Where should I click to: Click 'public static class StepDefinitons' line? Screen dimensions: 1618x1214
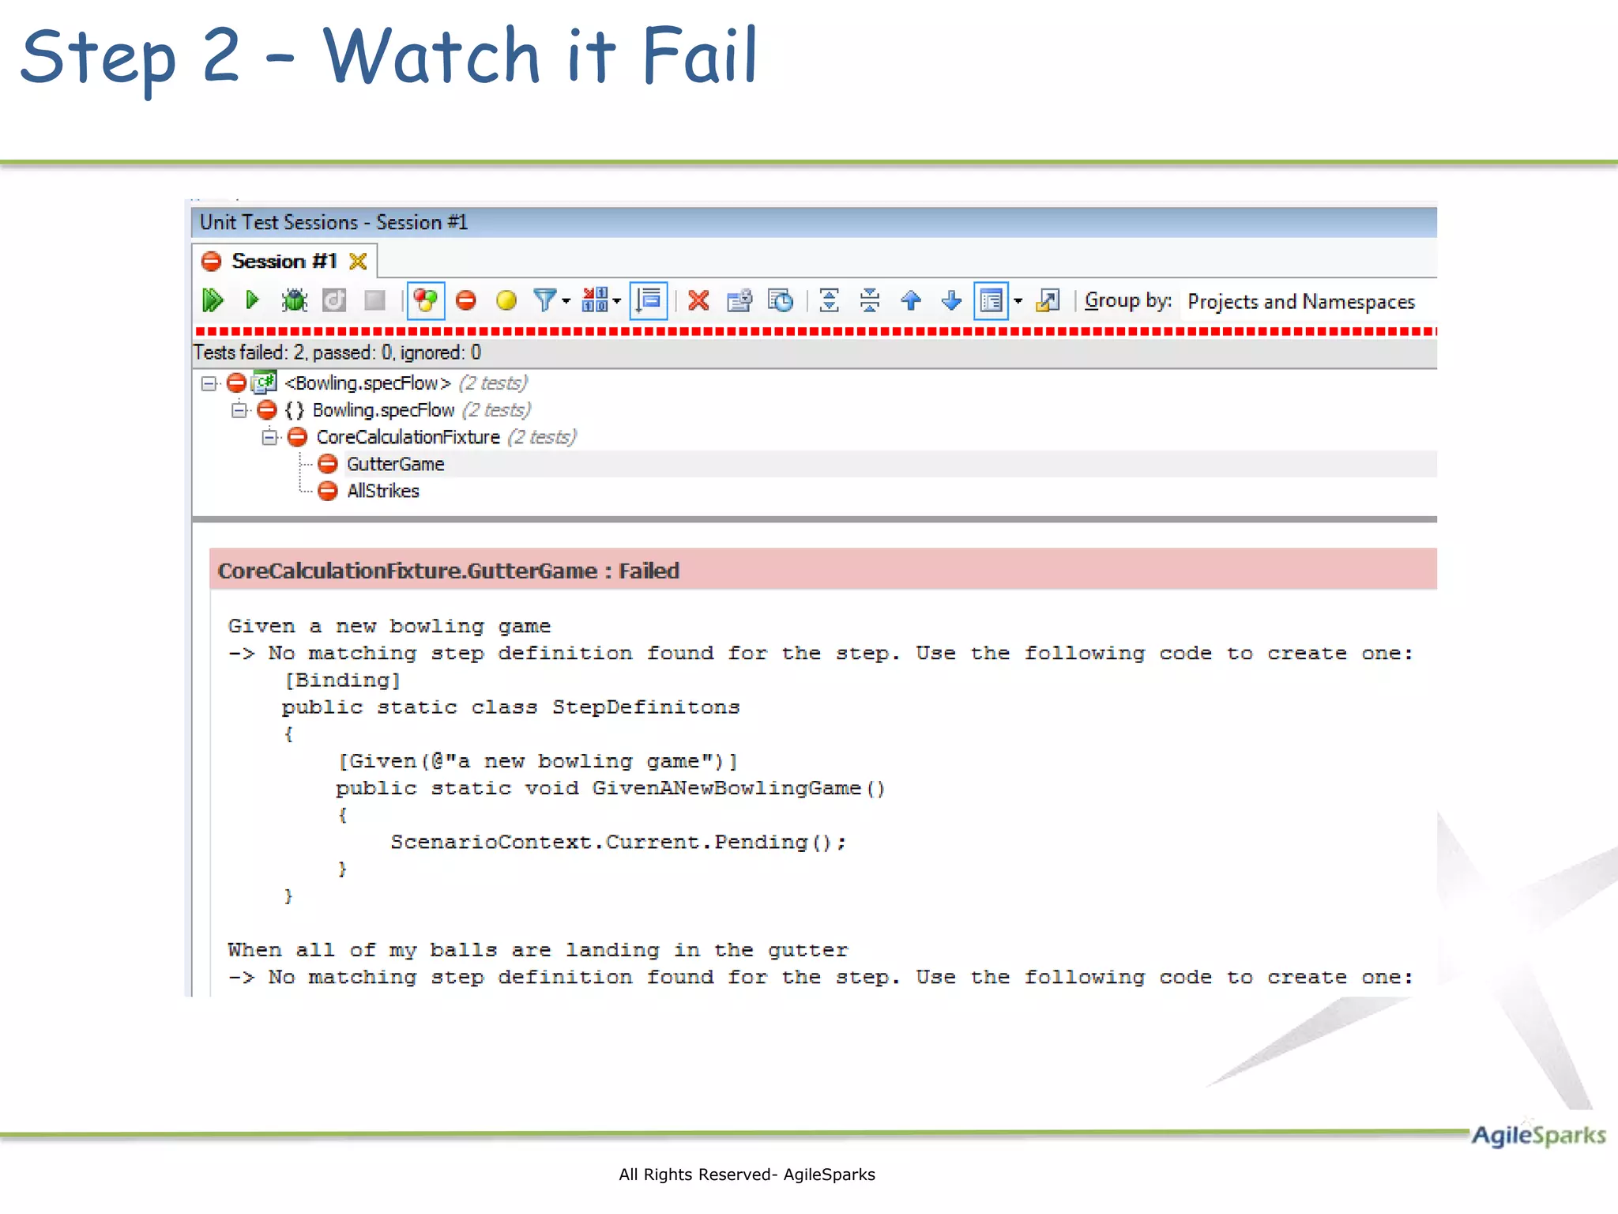[510, 707]
